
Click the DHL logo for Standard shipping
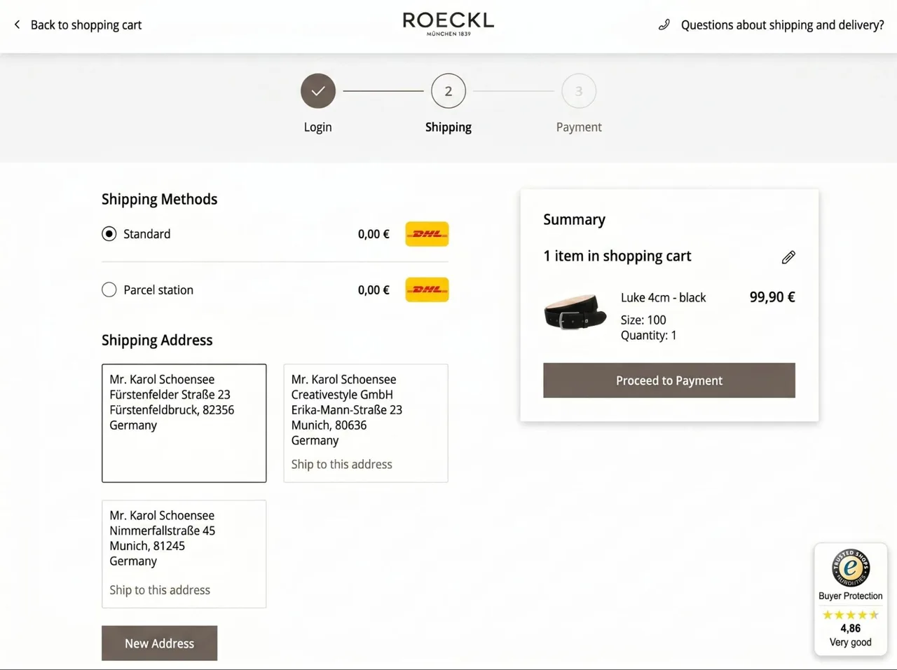point(427,234)
